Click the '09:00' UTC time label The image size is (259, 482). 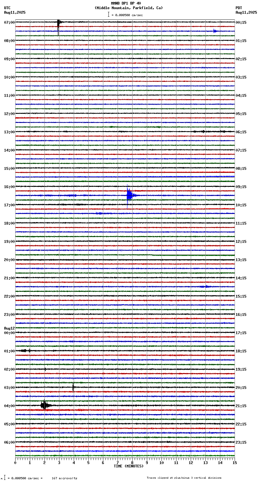[x=9, y=59]
